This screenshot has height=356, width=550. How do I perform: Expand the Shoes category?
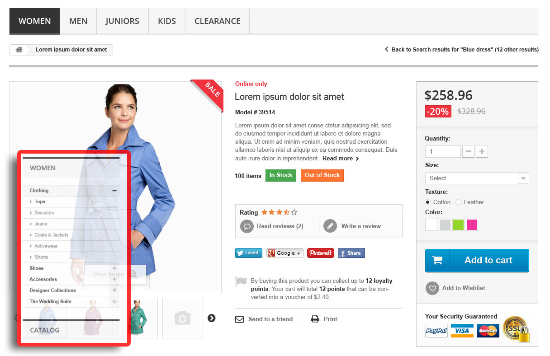coord(114,268)
